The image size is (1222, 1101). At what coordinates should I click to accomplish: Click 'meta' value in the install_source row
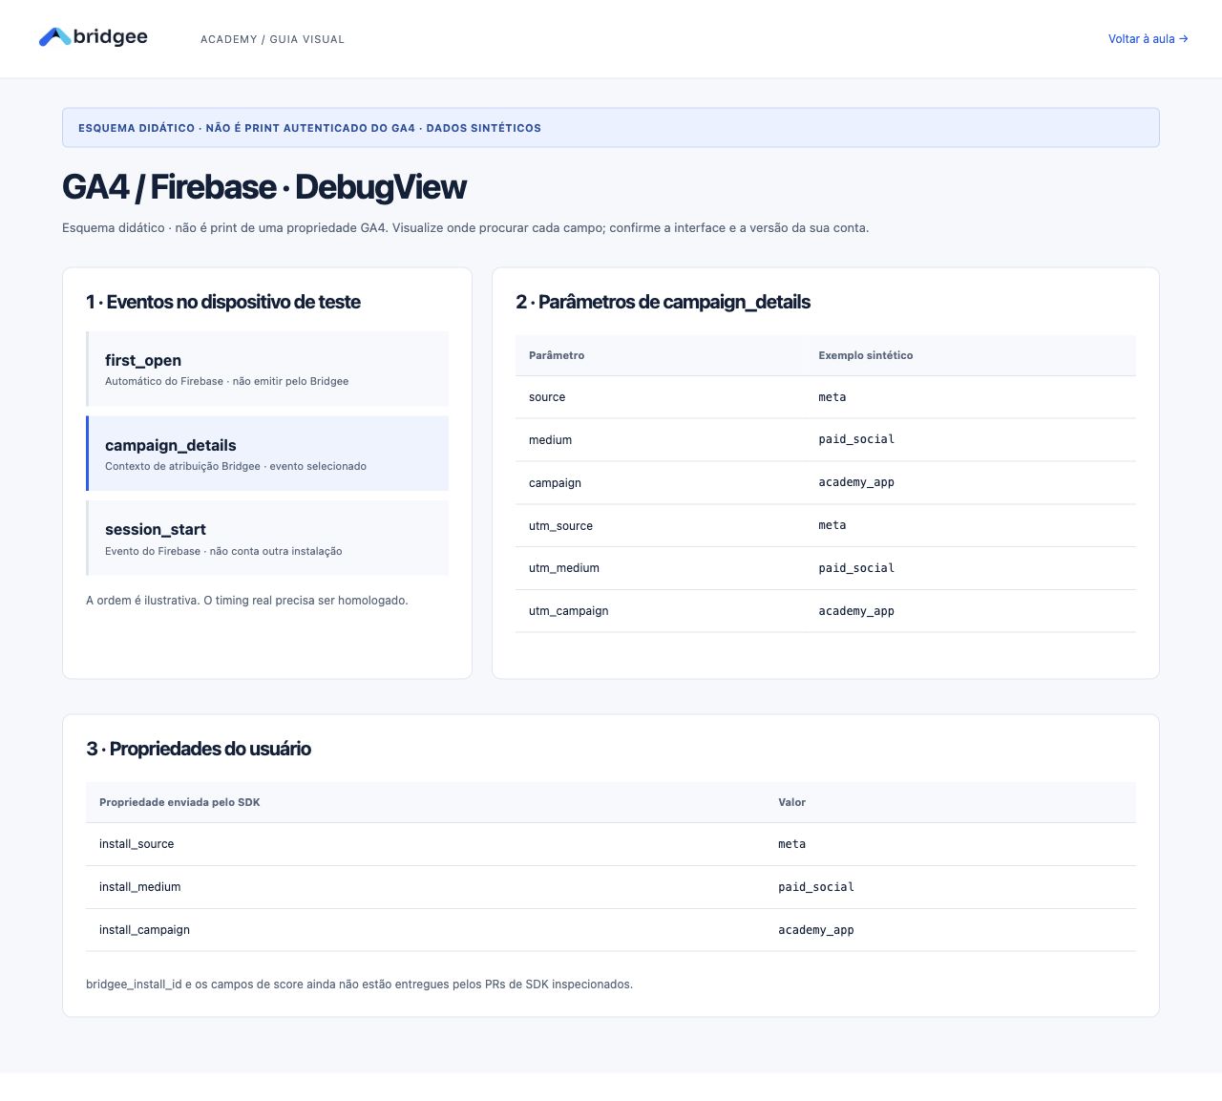791,844
